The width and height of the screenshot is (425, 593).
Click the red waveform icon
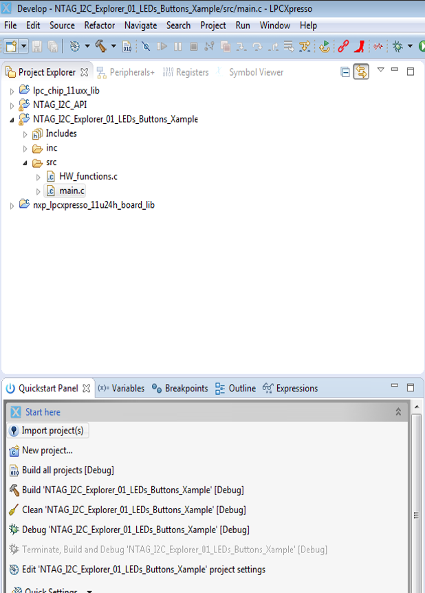pyautogui.click(x=378, y=47)
